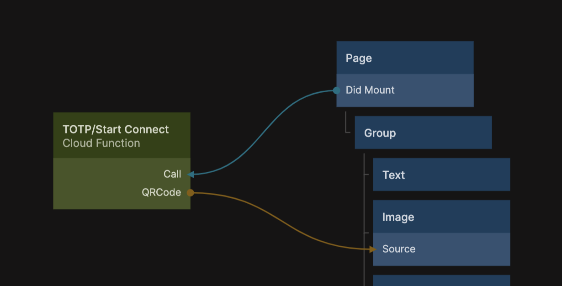Click the blue arrowhead at the Call input
Screen dimensions: 562x286
[x=191, y=174]
